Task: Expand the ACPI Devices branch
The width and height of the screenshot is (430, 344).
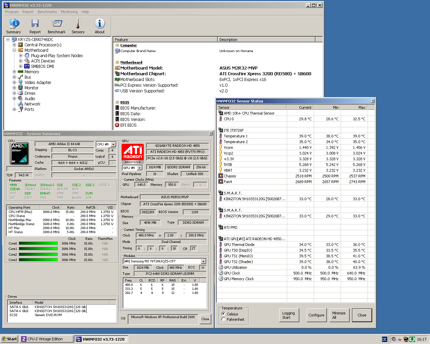Action: 20,61
